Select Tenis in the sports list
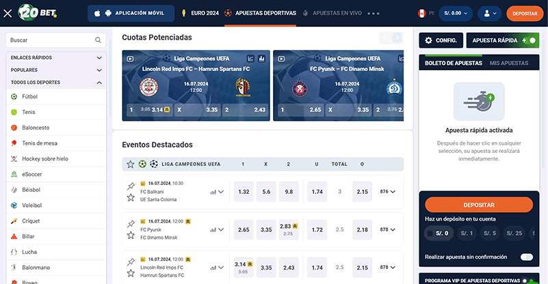Screen dimensions: 548x284 click(56, 112)
